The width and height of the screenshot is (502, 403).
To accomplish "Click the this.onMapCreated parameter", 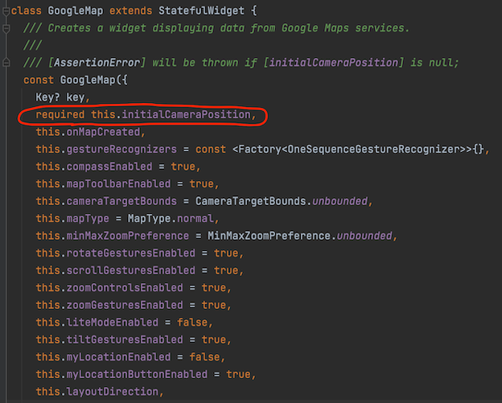I will coord(91,132).
